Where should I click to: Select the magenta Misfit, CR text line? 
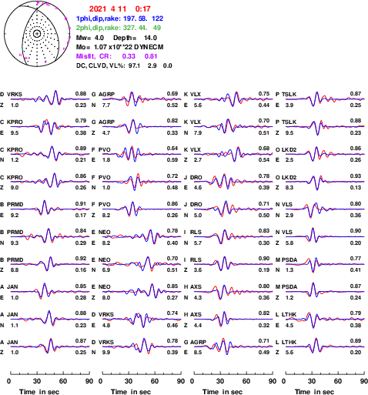tap(116, 56)
